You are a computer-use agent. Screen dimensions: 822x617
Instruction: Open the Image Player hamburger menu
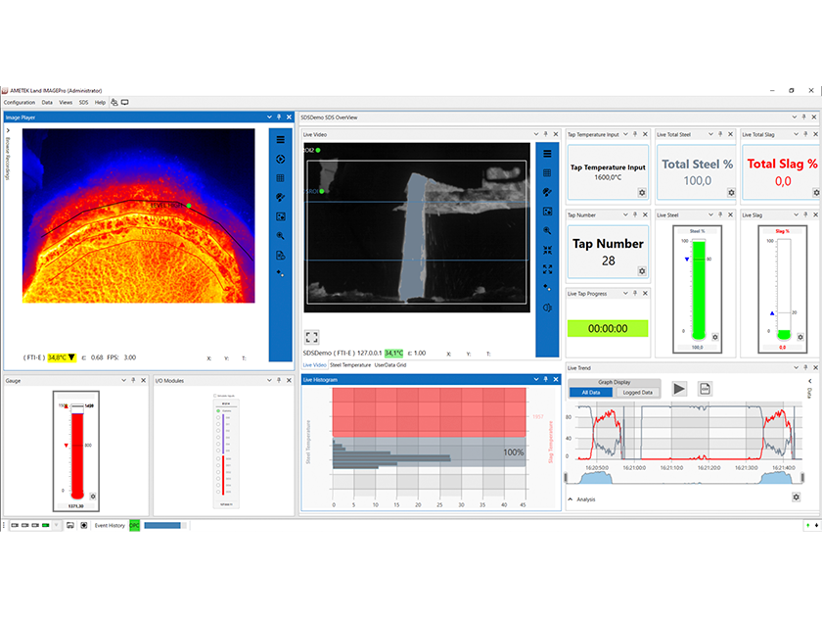tap(281, 139)
